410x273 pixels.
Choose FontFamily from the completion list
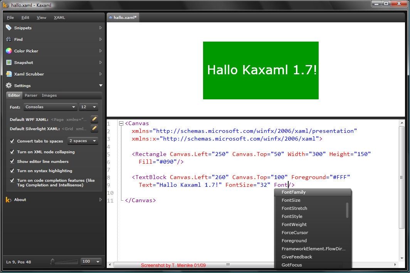click(x=313, y=192)
